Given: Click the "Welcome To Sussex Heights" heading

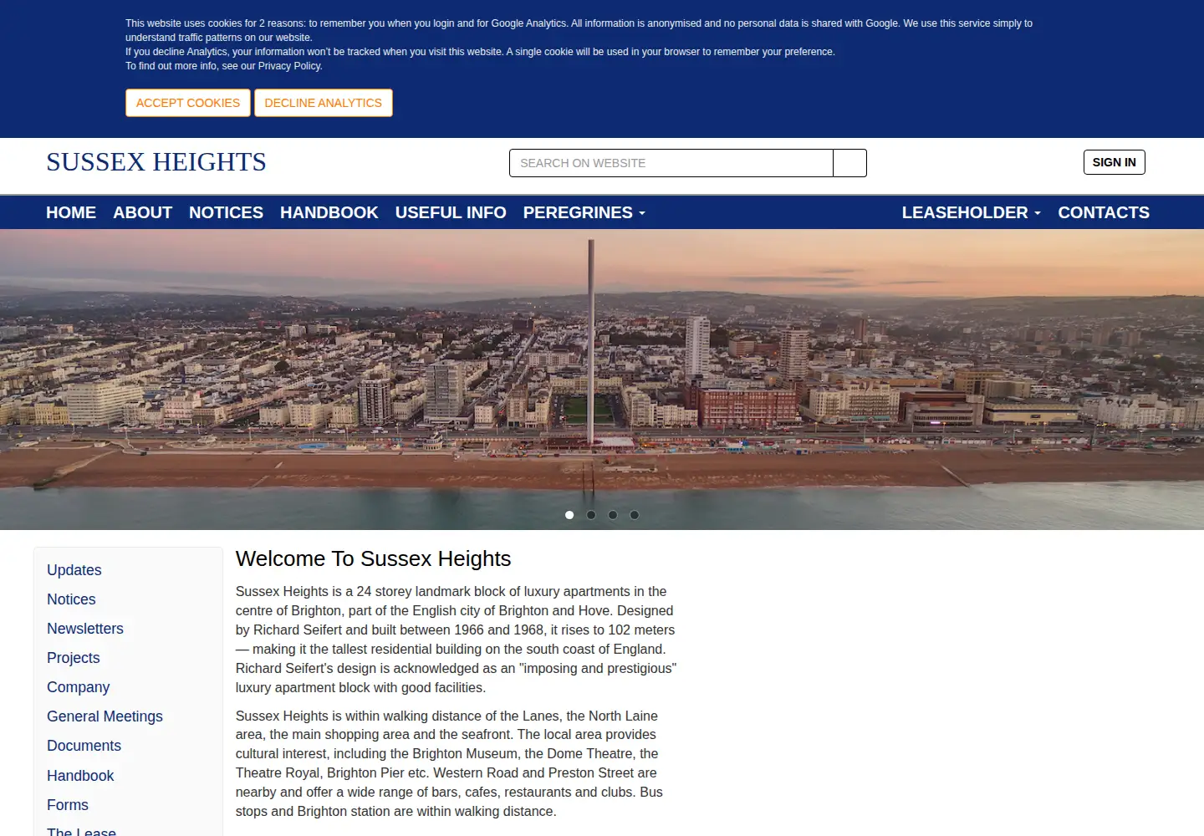Looking at the screenshot, I should pyautogui.click(x=374, y=558).
